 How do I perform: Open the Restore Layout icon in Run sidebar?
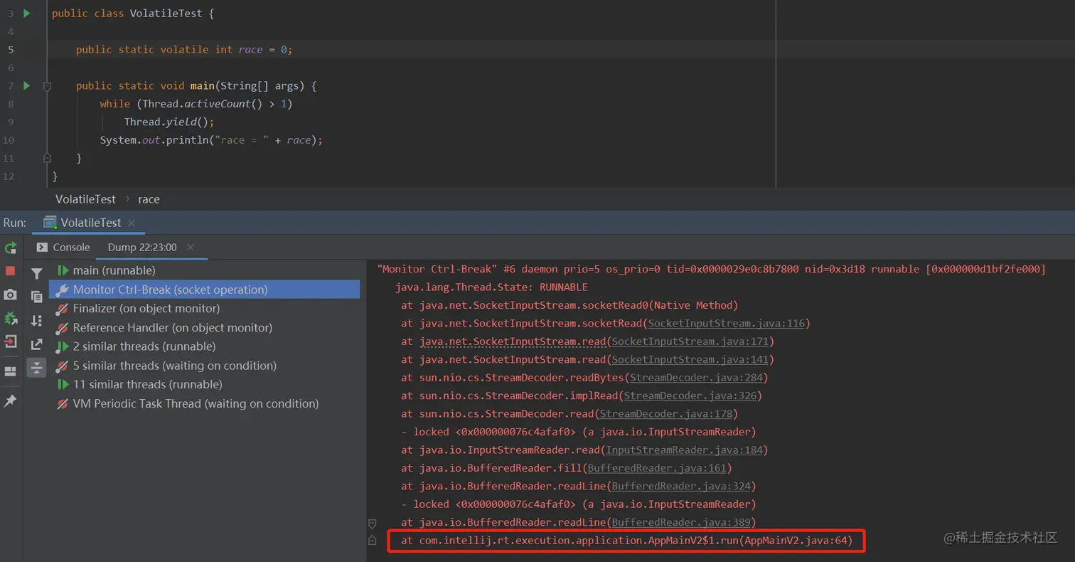pyautogui.click(x=11, y=371)
